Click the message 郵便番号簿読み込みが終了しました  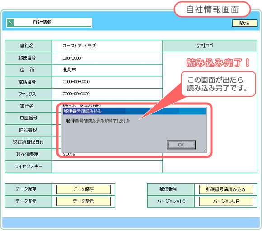pos(98,121)
